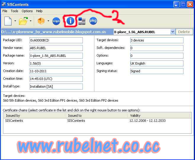
Task: Click the Issued to column header
Action: (96, 116)
